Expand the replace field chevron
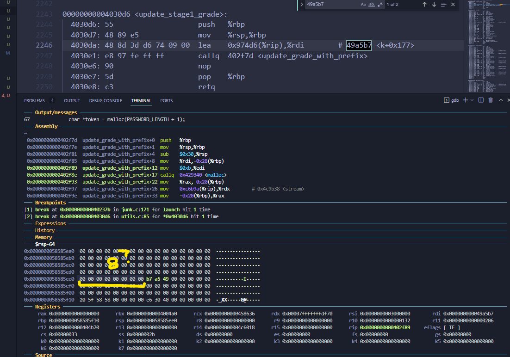Screen dimensions: 510x357 [x=302, y=5]
